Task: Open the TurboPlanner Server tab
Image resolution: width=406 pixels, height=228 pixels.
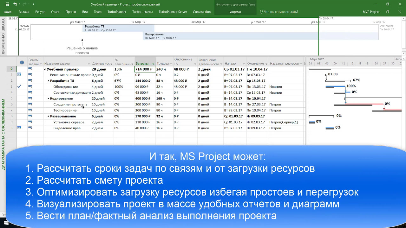Action: coord(173,12)
